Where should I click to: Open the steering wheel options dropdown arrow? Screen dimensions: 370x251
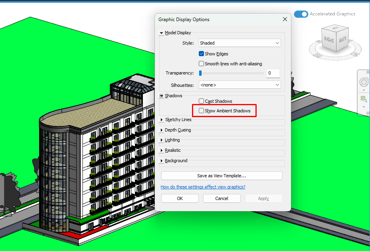pyautogui.click(x=364, y=90)
